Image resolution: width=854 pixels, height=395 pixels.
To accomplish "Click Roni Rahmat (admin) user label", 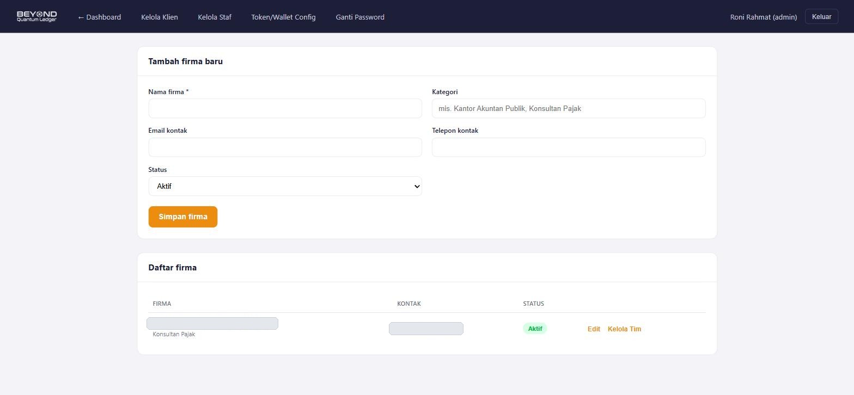I will pos(763,17).
